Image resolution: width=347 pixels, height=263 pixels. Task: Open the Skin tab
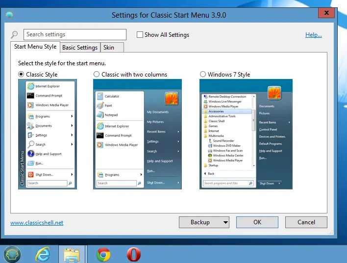(112, 48)
